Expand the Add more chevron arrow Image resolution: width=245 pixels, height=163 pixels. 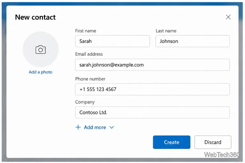[x=112, y=127]
